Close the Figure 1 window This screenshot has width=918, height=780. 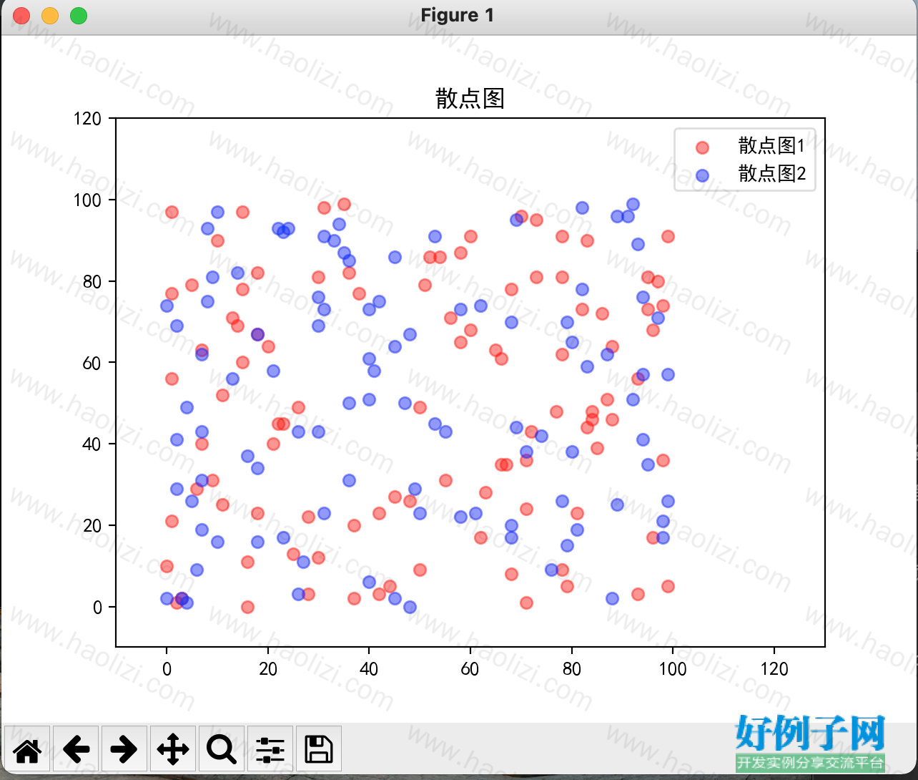[22, 15]
